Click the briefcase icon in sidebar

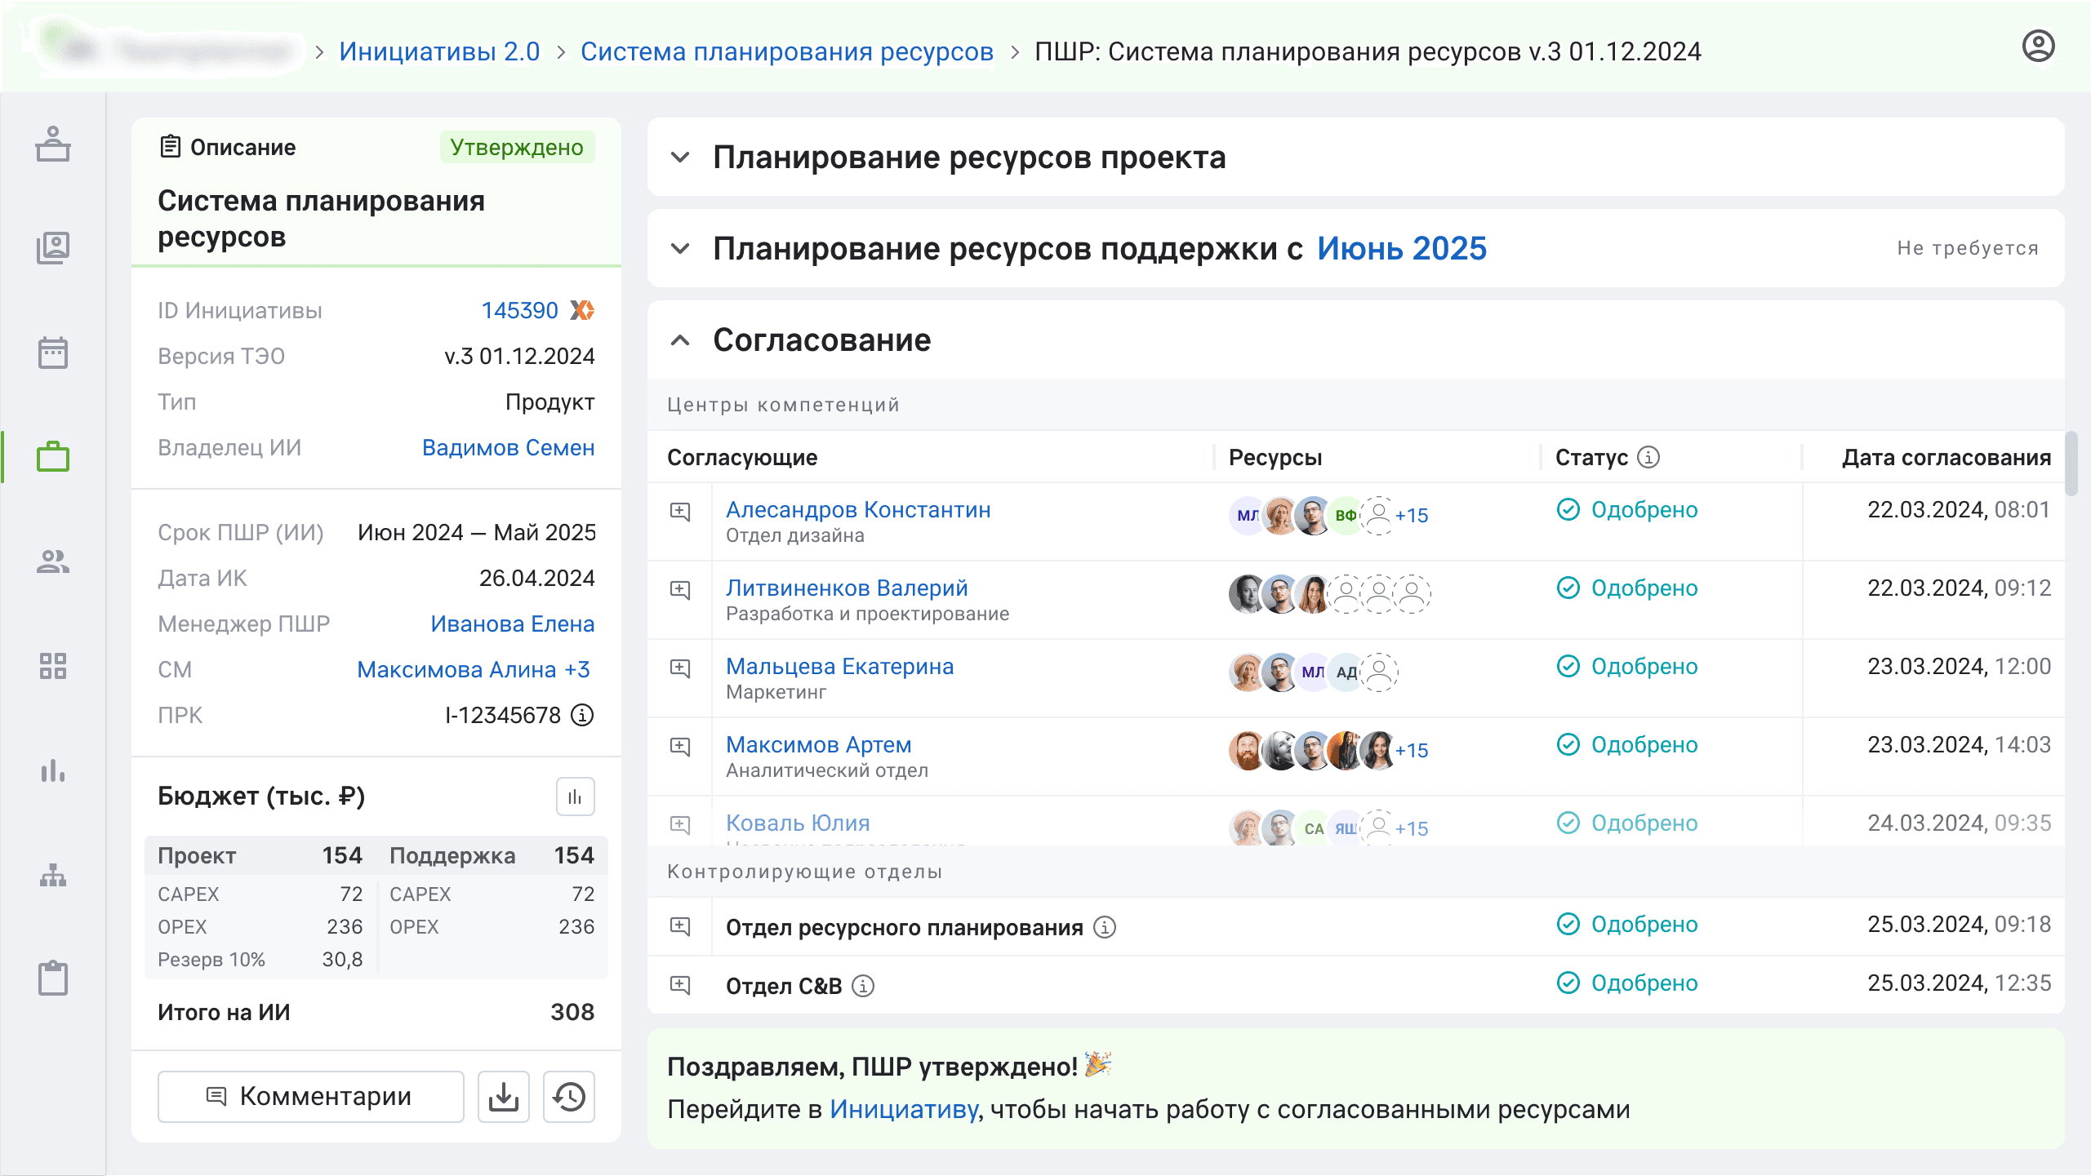[x=53, y=457]
